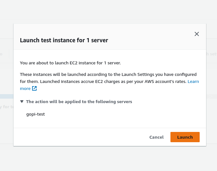This screenshot has height=171, width=217.
Task: Click the text You are about to launch EC2 instance
Action: click(x=70, y=63)
